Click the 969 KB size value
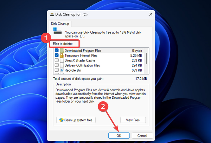 (x=137, y=70)
